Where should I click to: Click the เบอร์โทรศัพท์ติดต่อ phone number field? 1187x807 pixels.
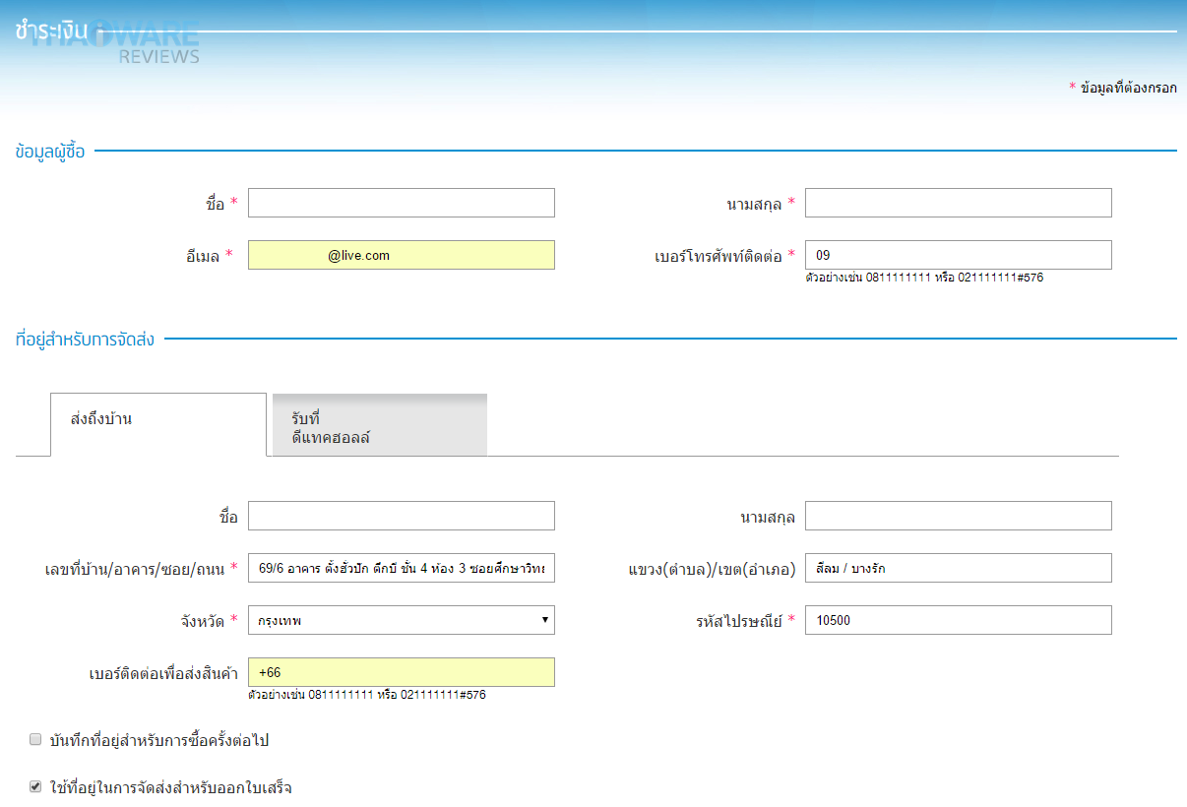pos(959,255)
